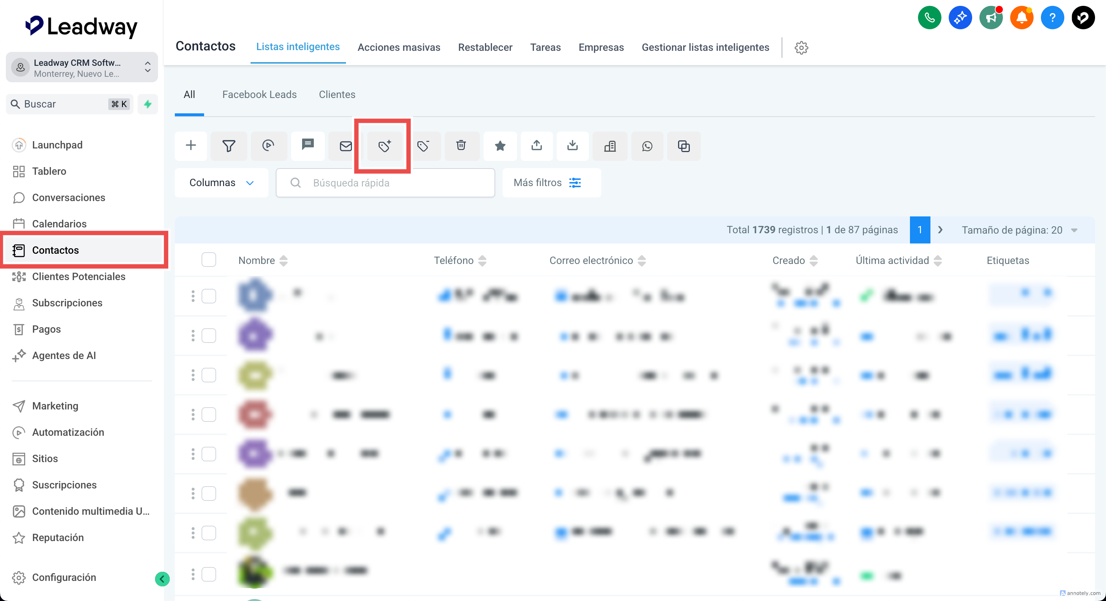Click the Más filtros button

[x=551, y=183]
